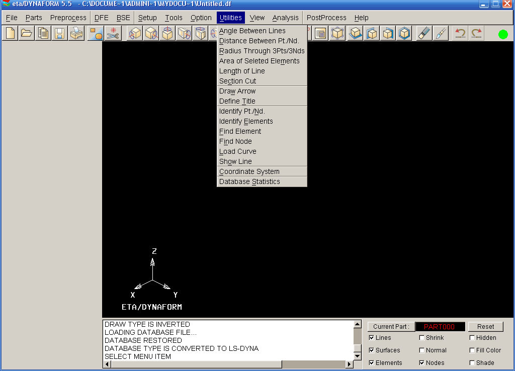
Task: Click the Undo arrow icon
Action: tap(460, 33)
